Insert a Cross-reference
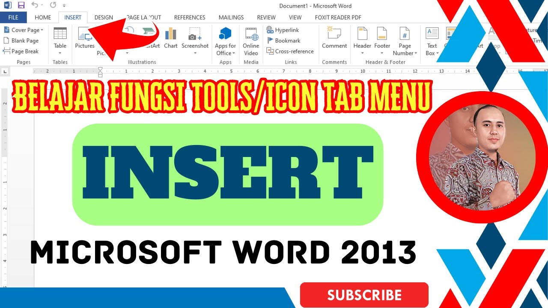Viewport: 548px width, 308px height. click(x=290, y=51)
